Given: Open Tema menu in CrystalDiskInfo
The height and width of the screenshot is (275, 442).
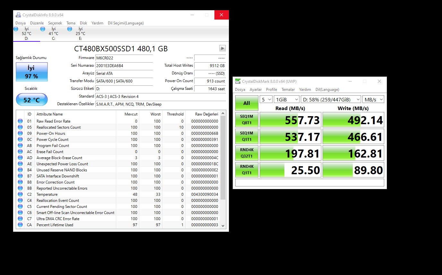Looking at the screenshot, I should point(71,23).
